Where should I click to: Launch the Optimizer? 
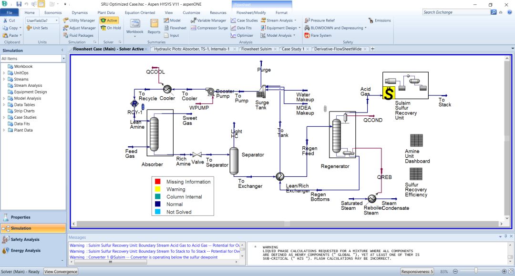(x=242, y=35)
